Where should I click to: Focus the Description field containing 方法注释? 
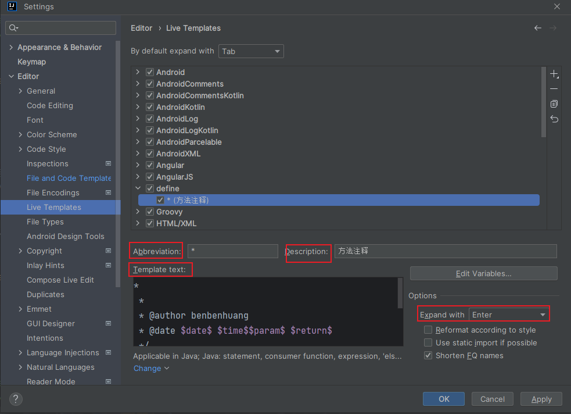pyautogui.click(x=446, y=251)
